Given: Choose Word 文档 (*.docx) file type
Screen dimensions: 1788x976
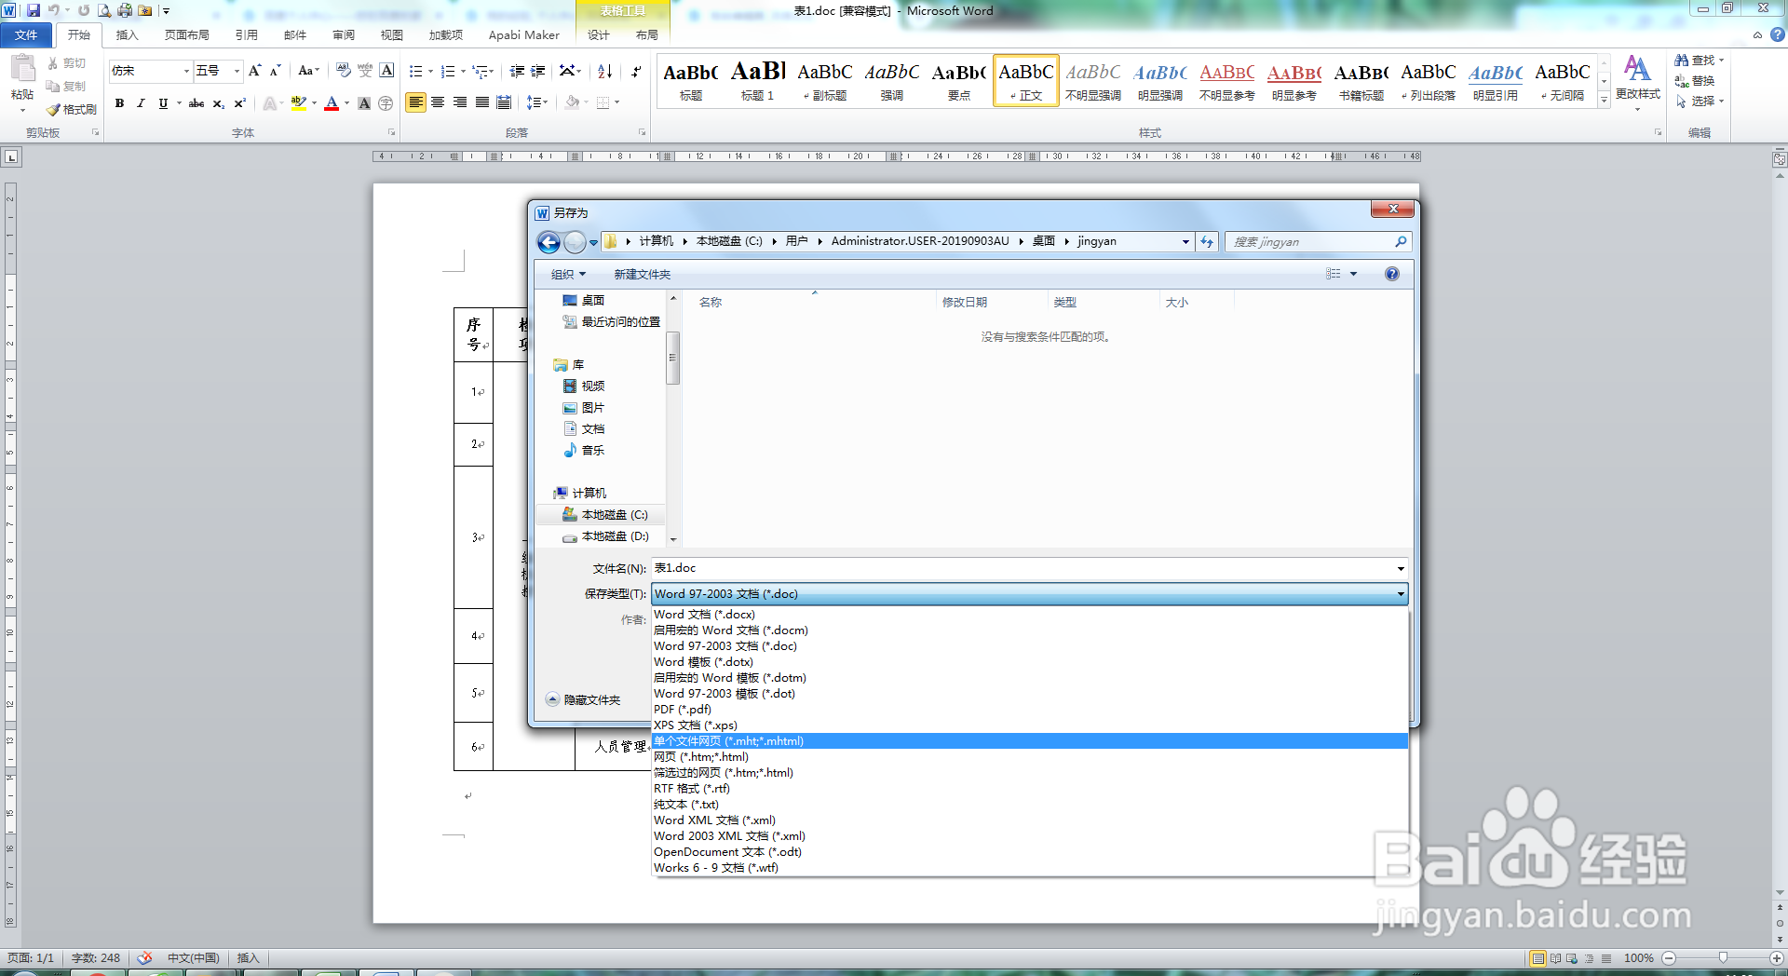Looking at the screenshot, I should point(1029,615).
